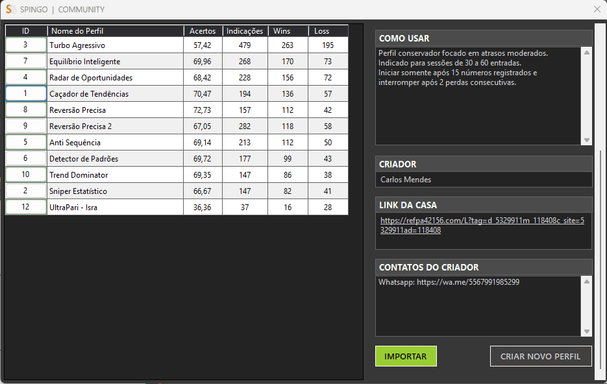Select the ID 12 row button
This screenshot has height=384, width=607.
pos(25,207)
